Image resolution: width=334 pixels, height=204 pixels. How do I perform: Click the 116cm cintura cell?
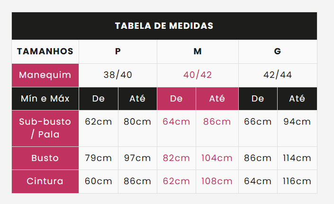click(297, 181)
